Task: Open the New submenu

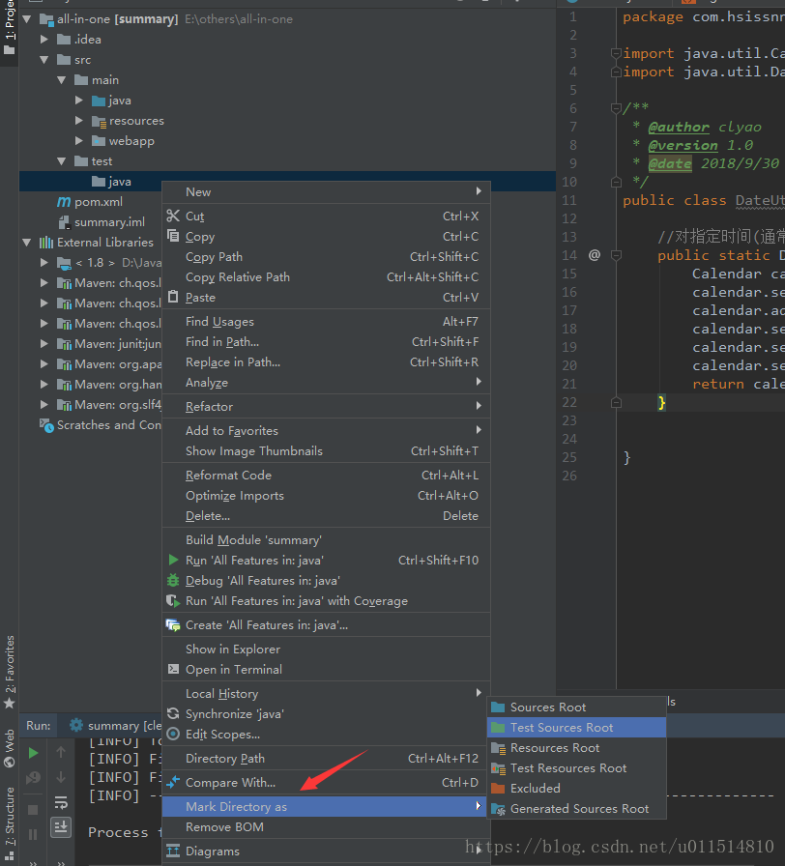Action: [326, 191]
